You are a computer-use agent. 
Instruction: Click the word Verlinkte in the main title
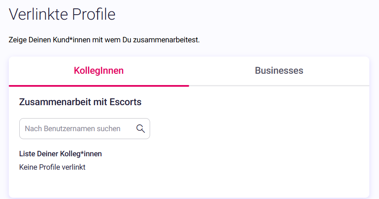tap(39, 14)
